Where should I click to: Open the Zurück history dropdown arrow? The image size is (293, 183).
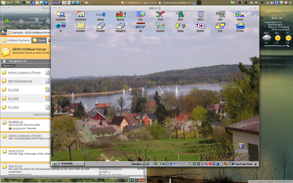pyautogui.click(x=14, y=22)
